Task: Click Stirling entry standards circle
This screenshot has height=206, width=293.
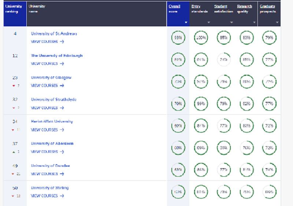Action: pos(201,192)
